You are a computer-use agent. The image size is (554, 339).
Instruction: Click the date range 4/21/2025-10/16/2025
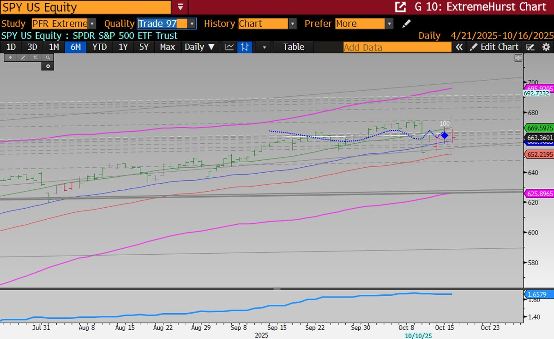(502, 35)
